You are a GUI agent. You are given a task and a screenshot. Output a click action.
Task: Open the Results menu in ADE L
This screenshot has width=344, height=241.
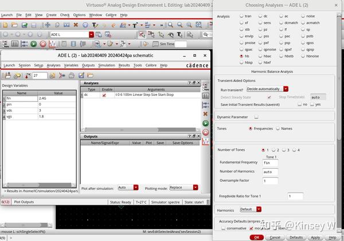tap(124, 65)
